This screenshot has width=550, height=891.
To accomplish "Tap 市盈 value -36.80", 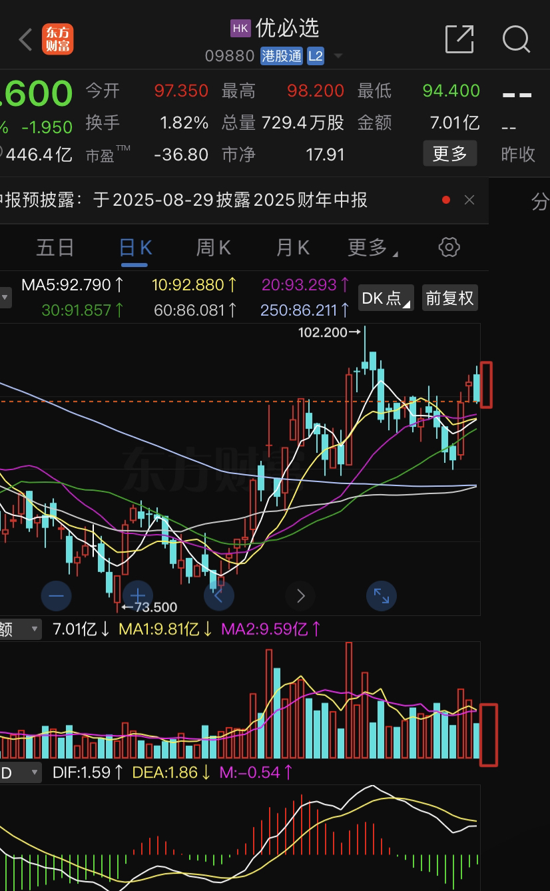I will point(181,154).
